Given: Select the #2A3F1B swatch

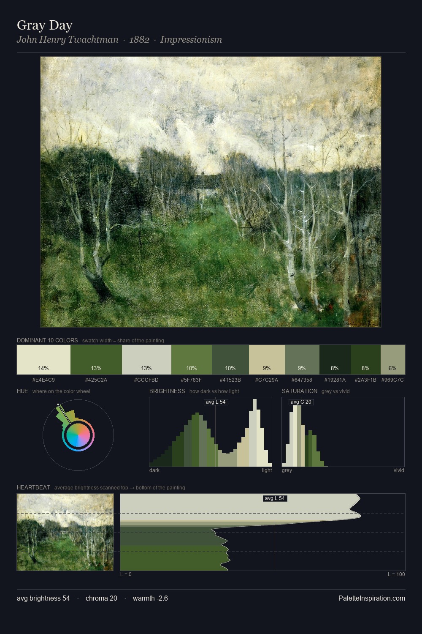Looking at the screenshot, I should pyautogui.click(x=365, y=360).
